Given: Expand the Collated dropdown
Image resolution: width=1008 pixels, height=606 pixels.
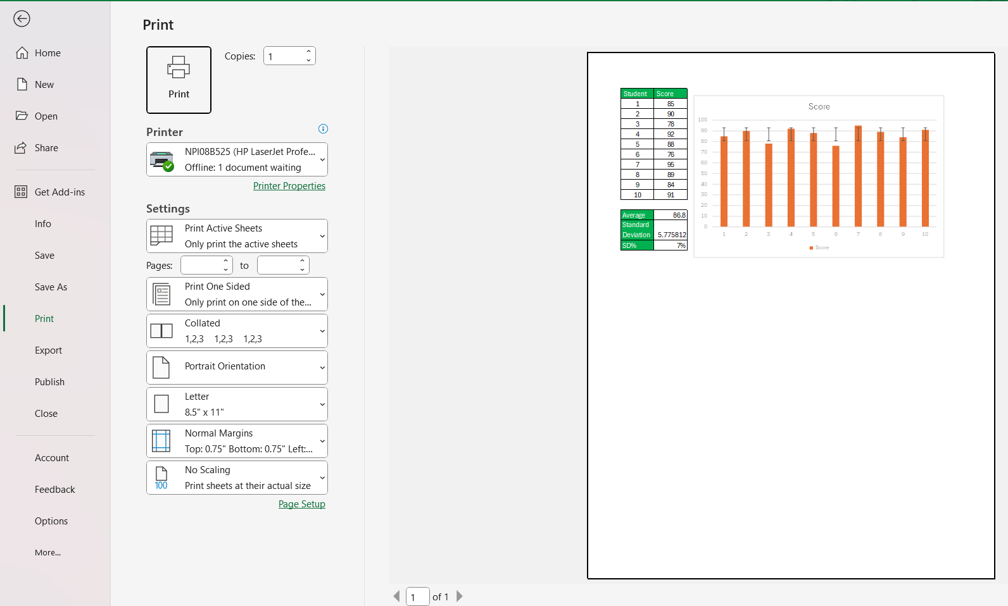Looking at the screenshot, I should 322,331.
